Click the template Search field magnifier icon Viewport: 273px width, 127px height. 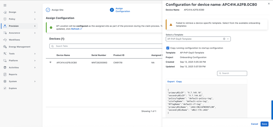point(220,73)
